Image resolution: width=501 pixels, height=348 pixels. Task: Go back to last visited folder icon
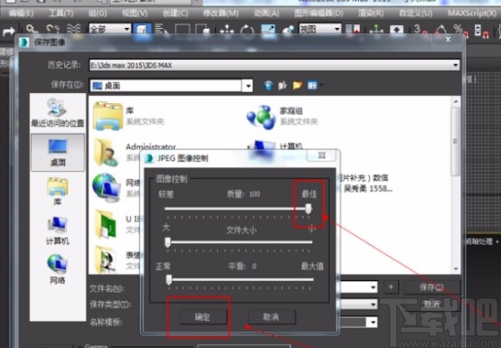(268, 85)
